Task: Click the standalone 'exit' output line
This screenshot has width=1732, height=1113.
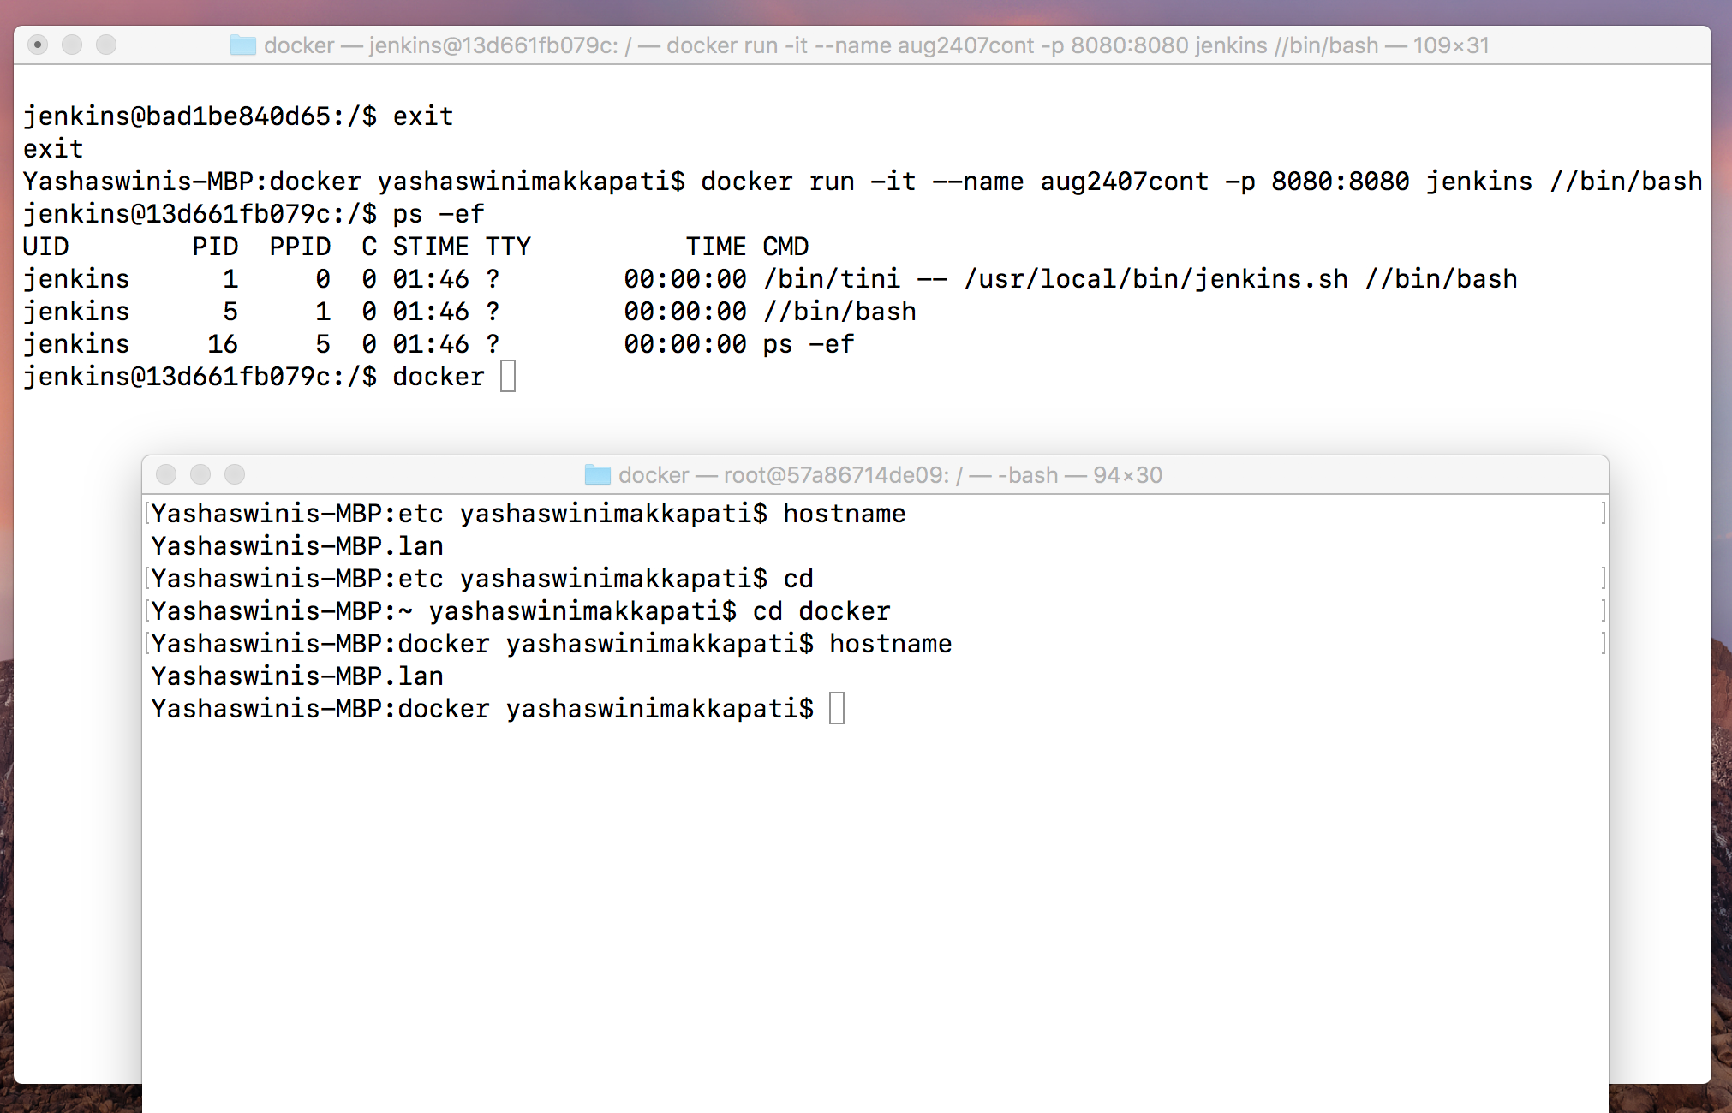Action: [x=53, y=149]
